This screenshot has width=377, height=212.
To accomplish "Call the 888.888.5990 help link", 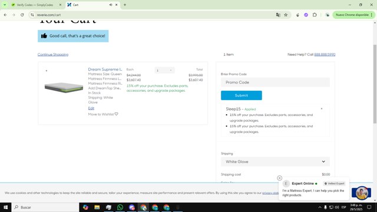I will coord(325,55).
